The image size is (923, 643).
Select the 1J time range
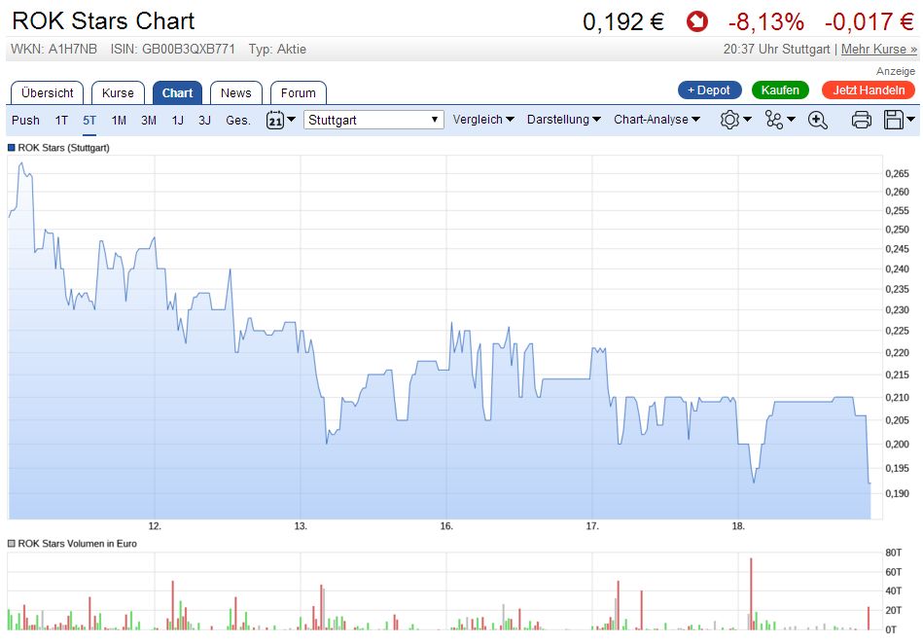click(178, 120)
